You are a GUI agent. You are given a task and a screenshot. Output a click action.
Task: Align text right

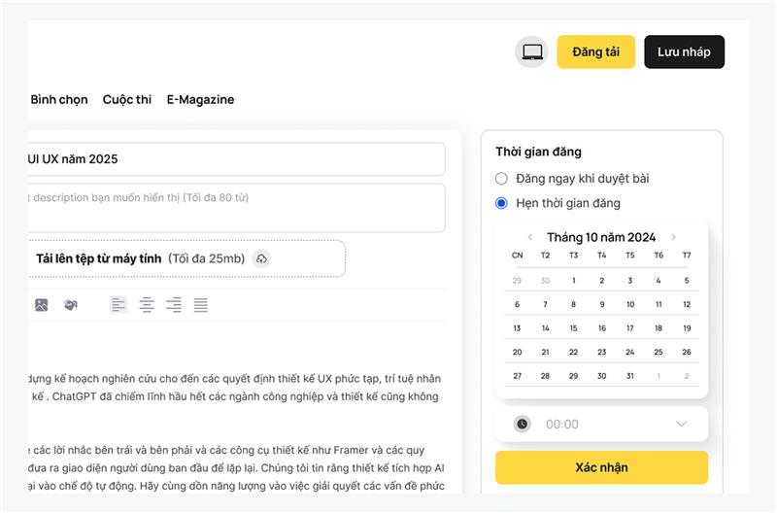pyautogui.click(x=174, y=305)
